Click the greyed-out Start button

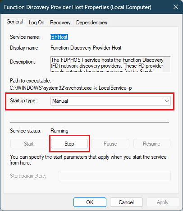pyautogui.click(x=29, y=144)
